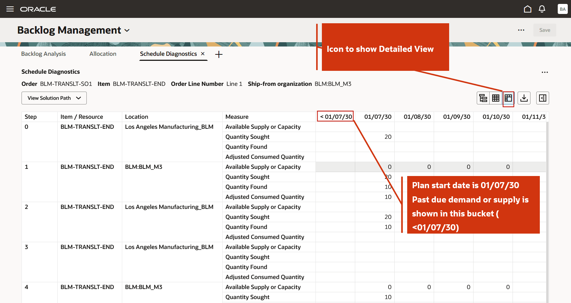Click the Save button

545,30
